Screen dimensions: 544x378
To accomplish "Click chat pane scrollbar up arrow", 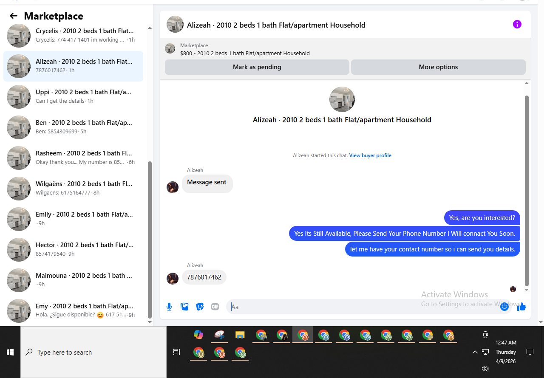I will click(527, 83).
